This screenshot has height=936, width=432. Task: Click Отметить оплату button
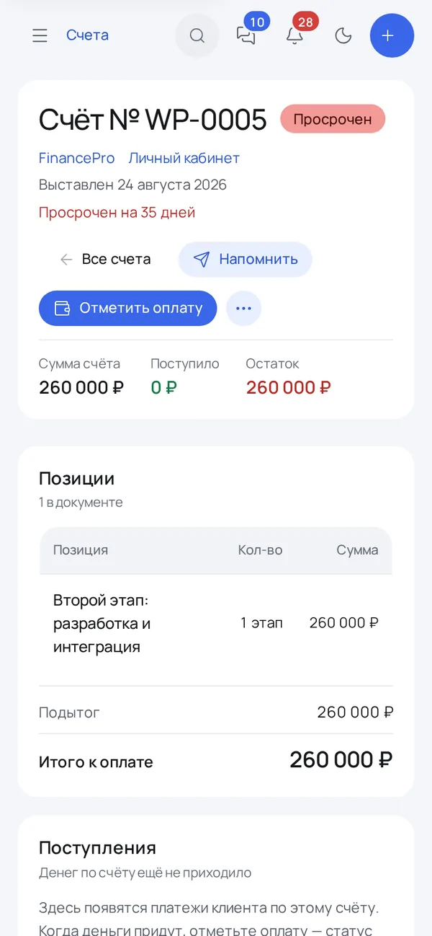127,309
